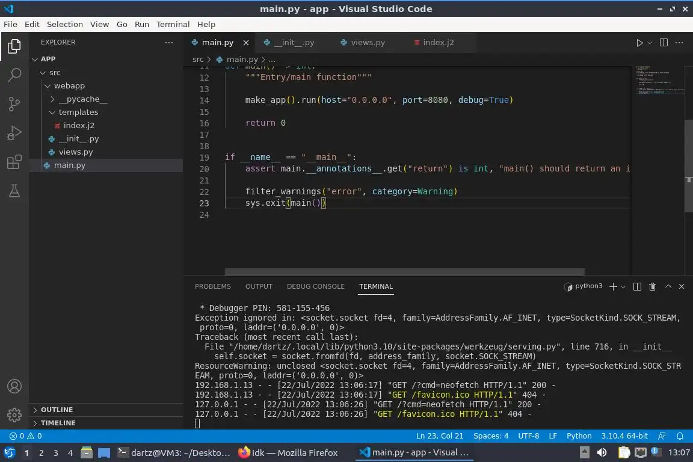Run the Python file with play icon
The width and height of the screenshot is (693, 462).
coord(639,43)
